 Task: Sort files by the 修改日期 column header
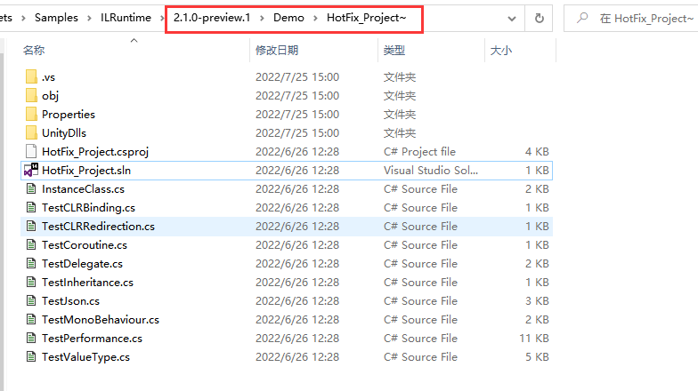[x=277, y=50]
